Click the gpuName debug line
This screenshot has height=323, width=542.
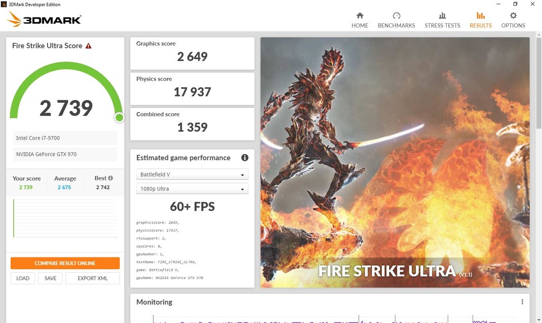point(170,278)
